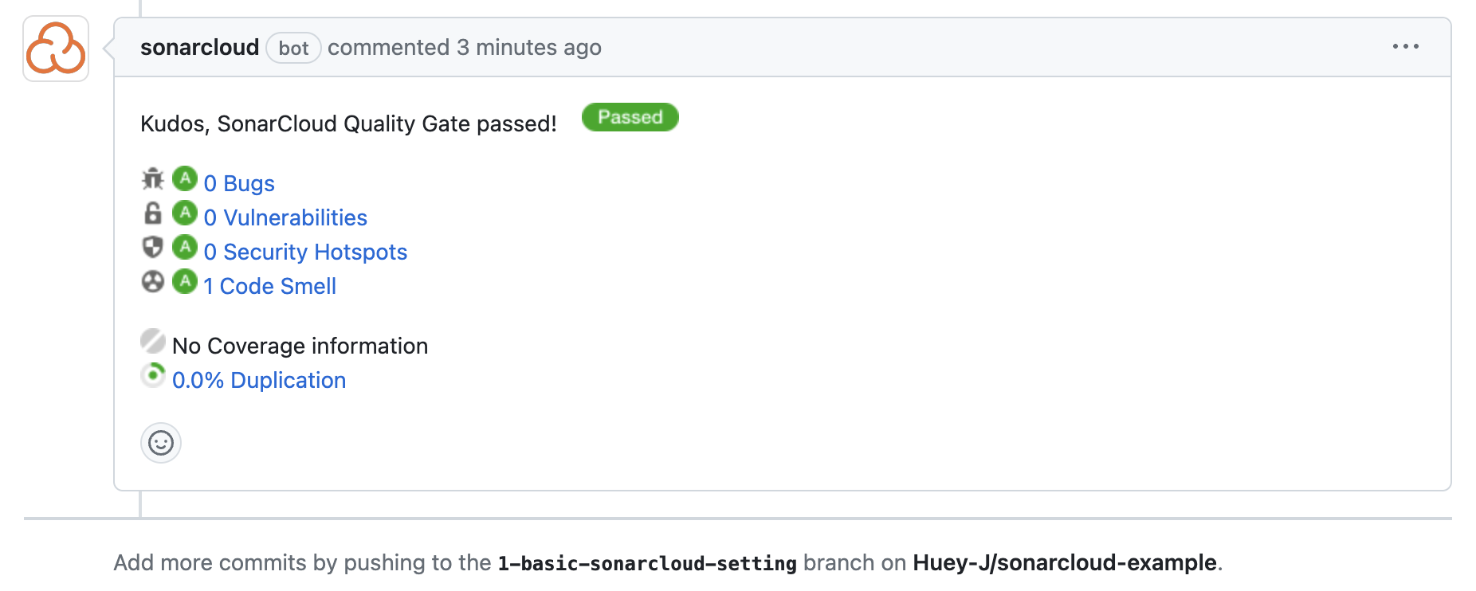Click the shield icon for Security Hotspots
The image size is (1476, 591).
click(153, 248)
